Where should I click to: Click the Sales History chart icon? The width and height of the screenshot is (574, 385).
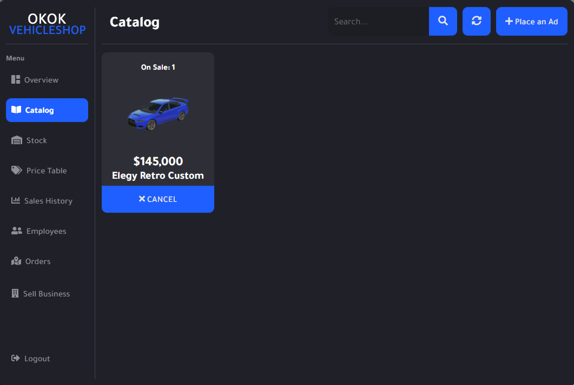coord(16,201)
